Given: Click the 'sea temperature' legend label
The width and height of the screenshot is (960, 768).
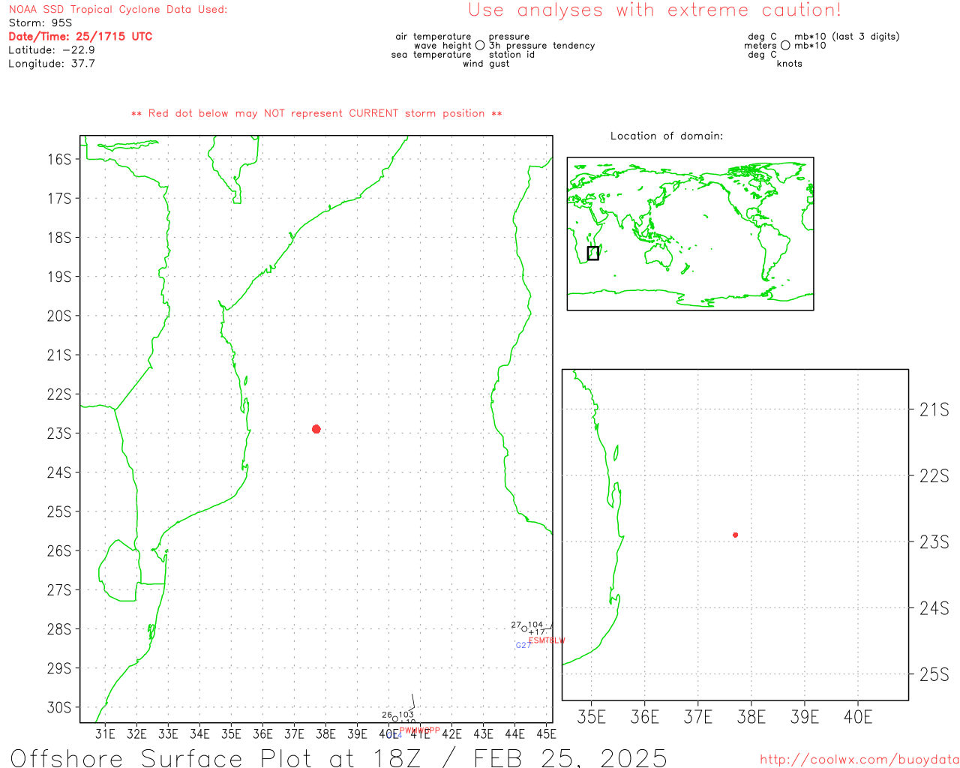Looking at the screenshot, I should click(x=431, y=55).
